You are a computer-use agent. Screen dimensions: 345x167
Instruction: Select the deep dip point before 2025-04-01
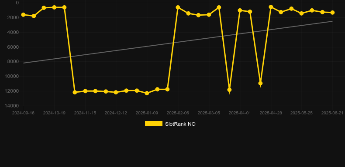pos(229,90)
